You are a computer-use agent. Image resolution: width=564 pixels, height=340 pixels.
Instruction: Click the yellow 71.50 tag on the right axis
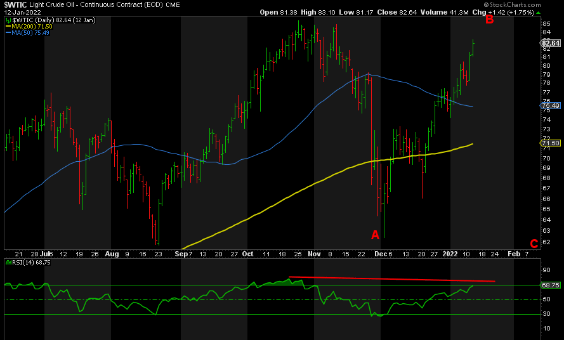click(x=551, y=143)
